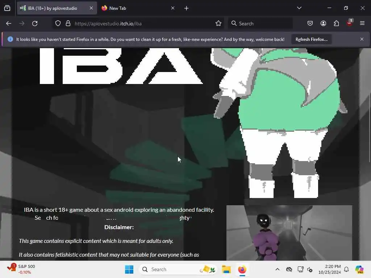Image resolution: width=371 pixels, height=278 pixels.
Task: View site security lock information
Action: click(x=68, y=24)
